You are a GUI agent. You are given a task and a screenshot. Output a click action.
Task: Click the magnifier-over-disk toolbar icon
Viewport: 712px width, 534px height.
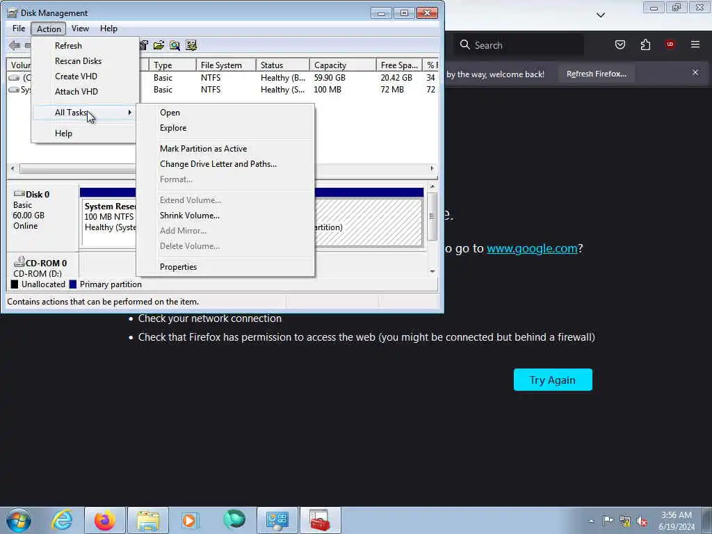175,45
